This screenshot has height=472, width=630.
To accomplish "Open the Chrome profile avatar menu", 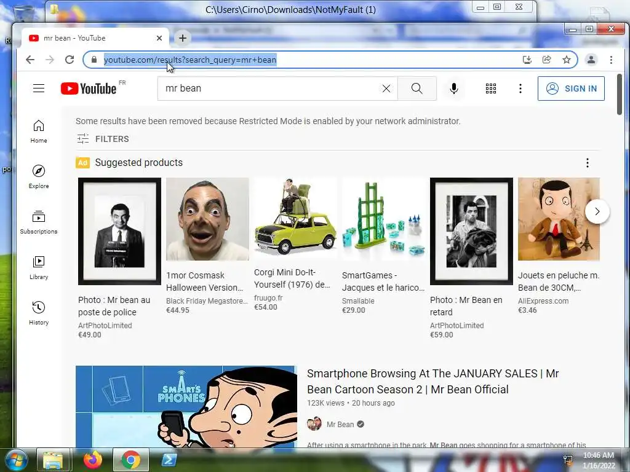I will [x=591, y=60].
